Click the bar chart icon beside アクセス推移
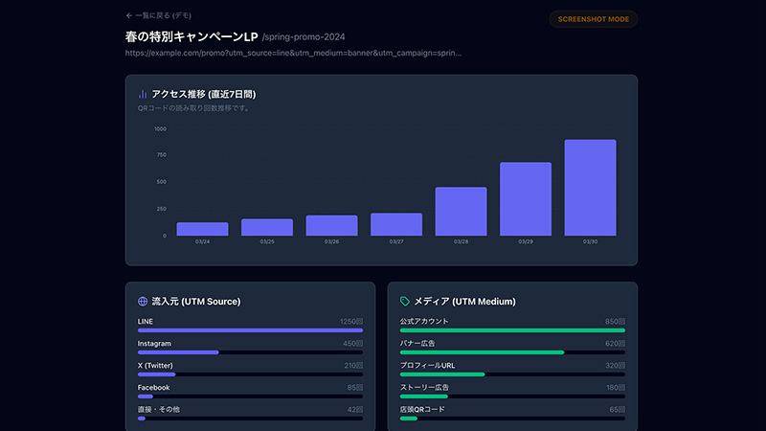This screenshot has width=766, height=431. click(143, 94)
